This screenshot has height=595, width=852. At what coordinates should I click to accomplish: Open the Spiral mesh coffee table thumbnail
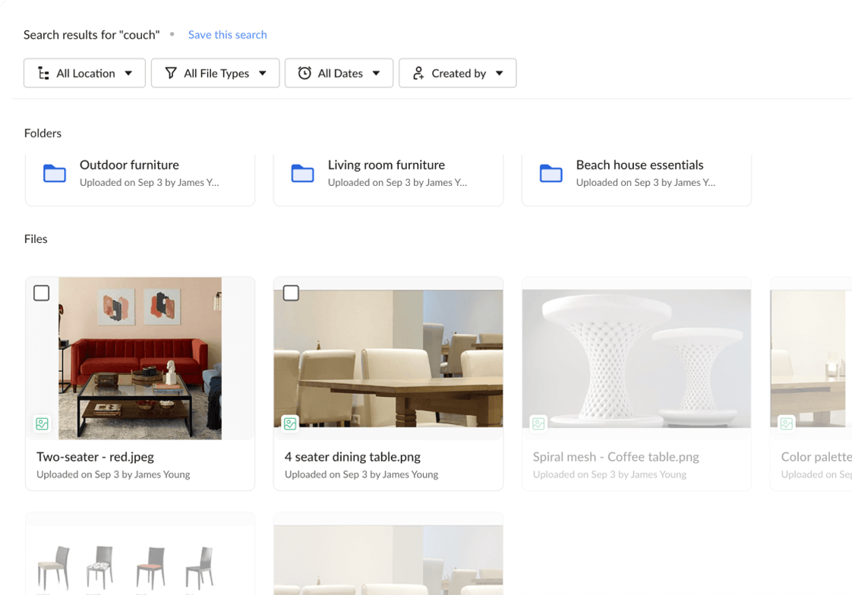pyautogui.click(x=636, y=357)
